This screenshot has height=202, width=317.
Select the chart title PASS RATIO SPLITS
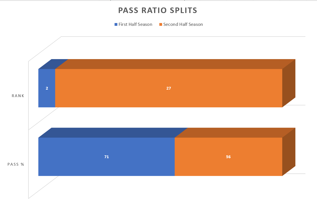158,11
